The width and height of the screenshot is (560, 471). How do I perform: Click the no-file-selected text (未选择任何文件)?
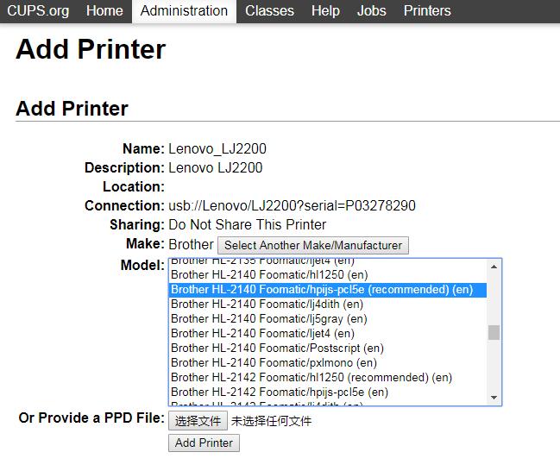[x=271, y=421]
